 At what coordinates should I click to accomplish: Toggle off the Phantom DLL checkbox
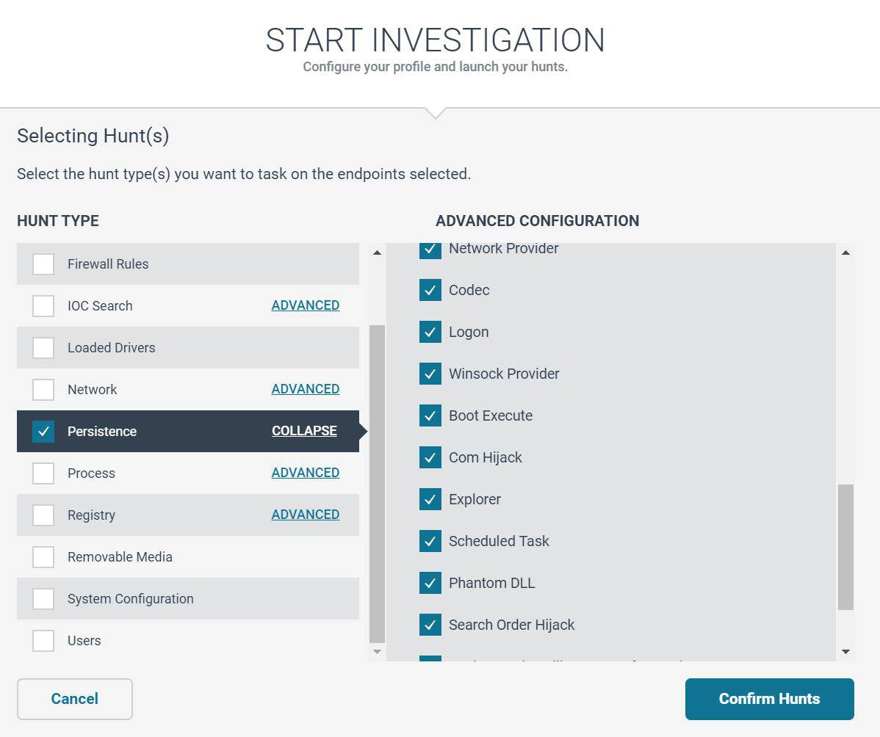(x=430, y=583)
